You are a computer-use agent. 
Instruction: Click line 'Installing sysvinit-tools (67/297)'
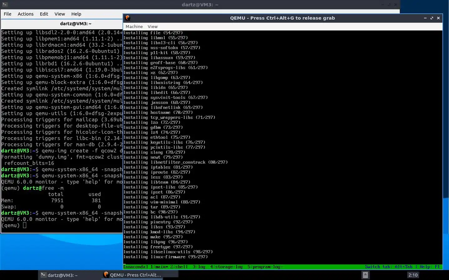point(166,98)
